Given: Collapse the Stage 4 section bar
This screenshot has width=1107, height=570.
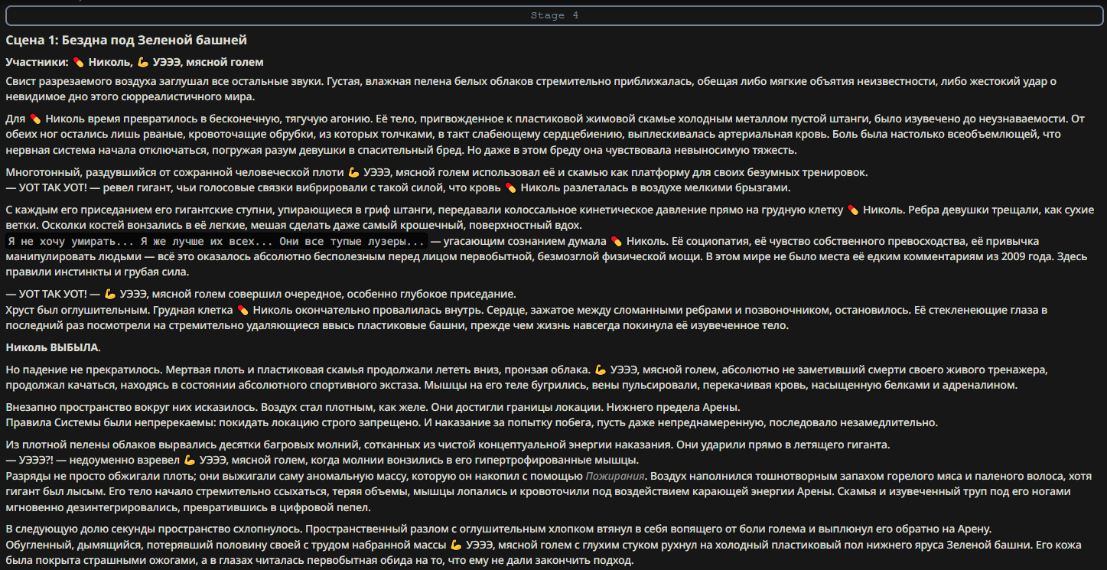Looking at the screenshot, I should coord(554,15).
